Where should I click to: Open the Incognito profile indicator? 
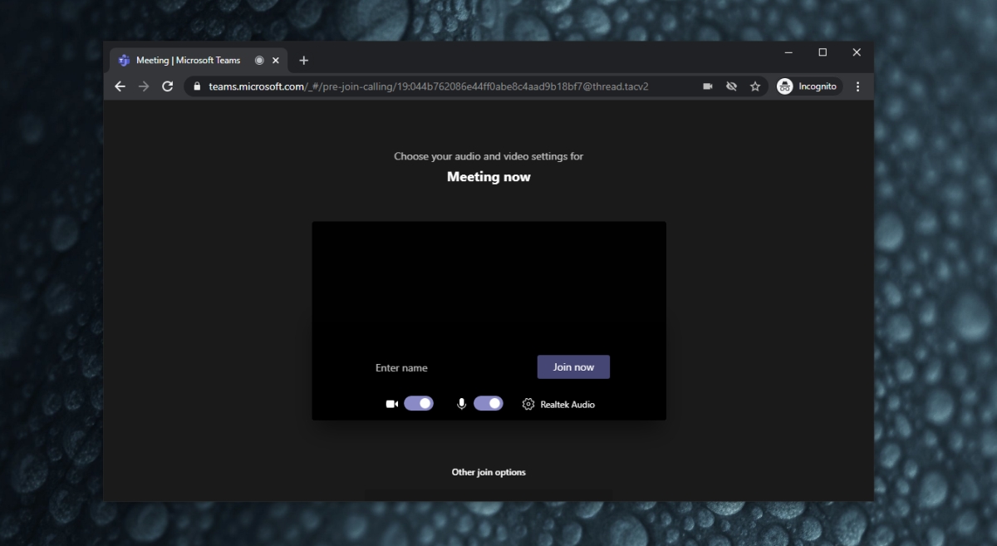pyautogui.click(x=808, y=86)
